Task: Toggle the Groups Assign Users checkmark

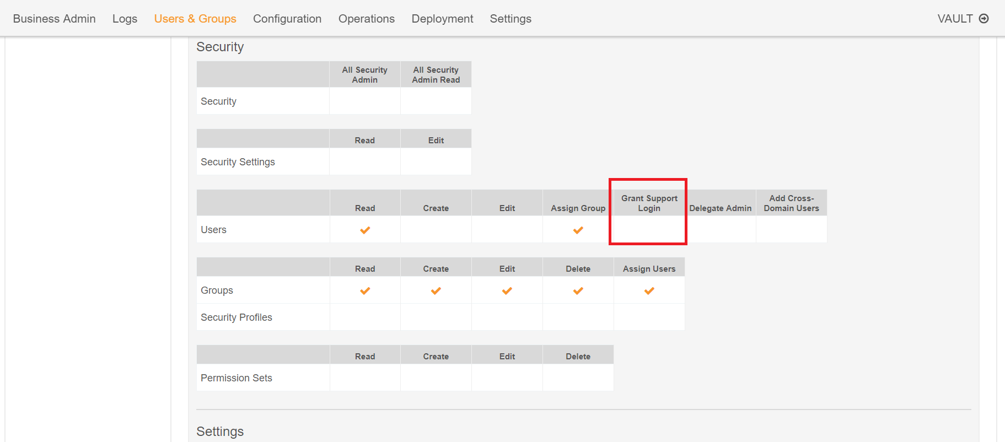Action: click(x=649, y=290)
